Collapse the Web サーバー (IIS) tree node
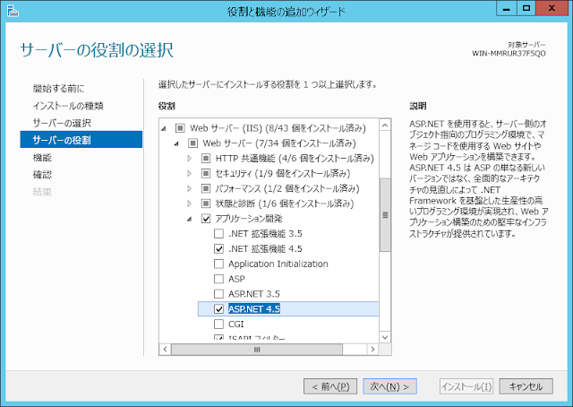 (x=164, y=128)
